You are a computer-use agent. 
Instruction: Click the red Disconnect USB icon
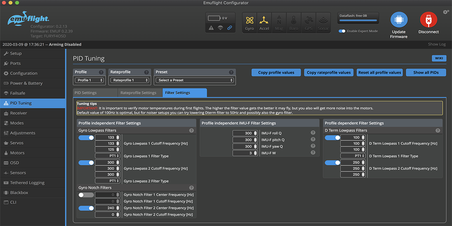tap(428, 20)
